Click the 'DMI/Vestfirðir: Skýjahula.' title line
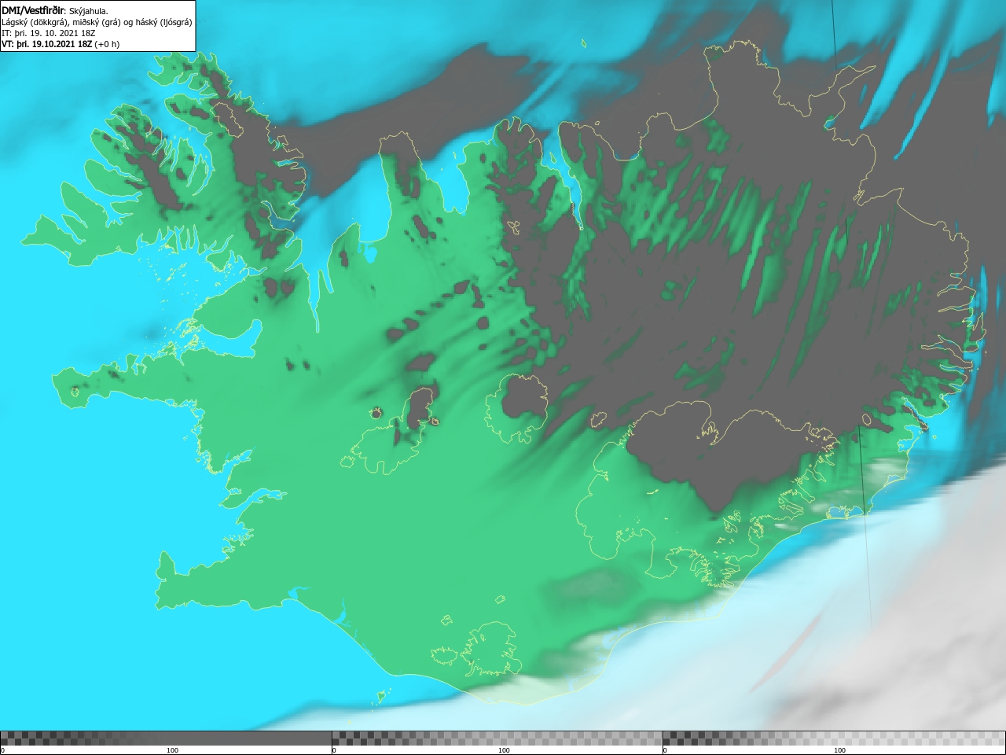Viewport: 1006px width, 755px height. [x=55, y=10]
